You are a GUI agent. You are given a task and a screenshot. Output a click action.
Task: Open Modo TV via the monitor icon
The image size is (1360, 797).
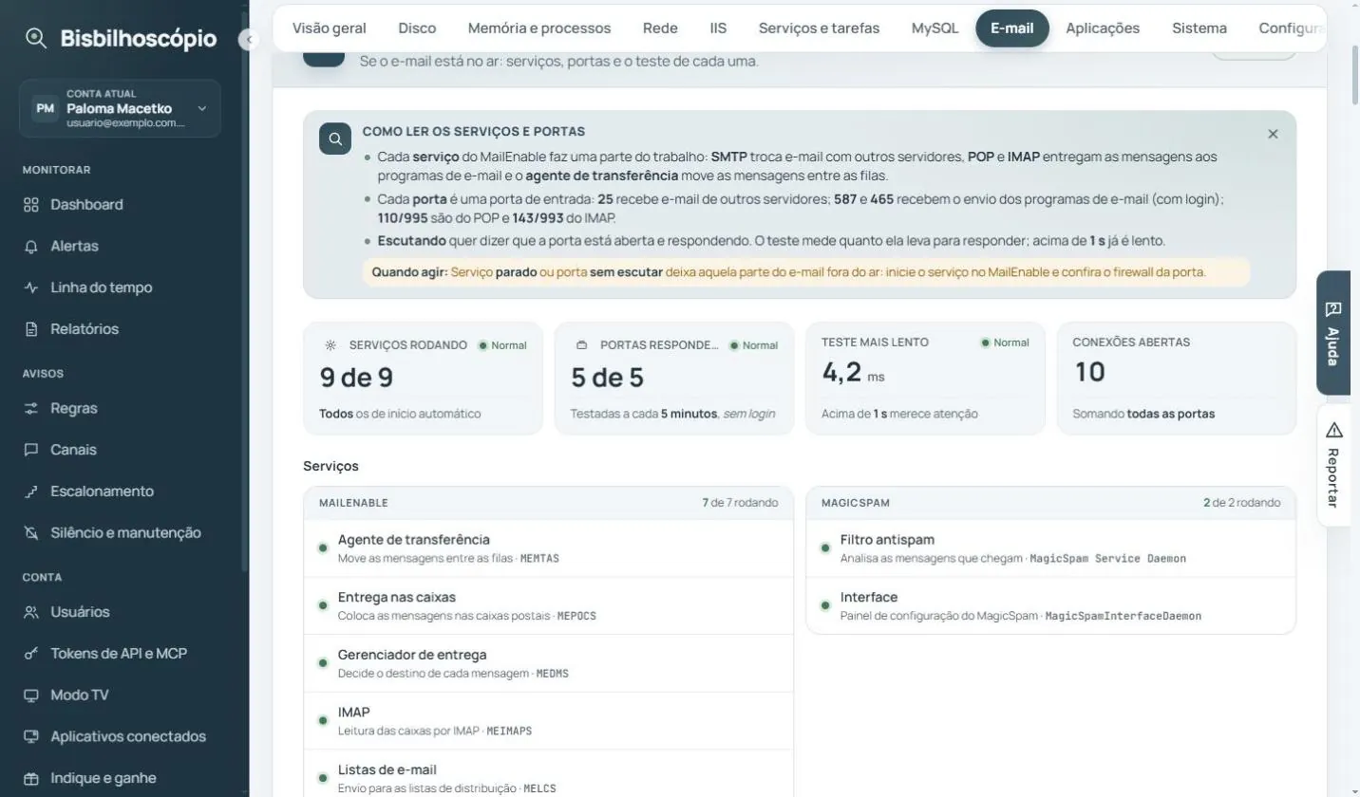[31, 695]
